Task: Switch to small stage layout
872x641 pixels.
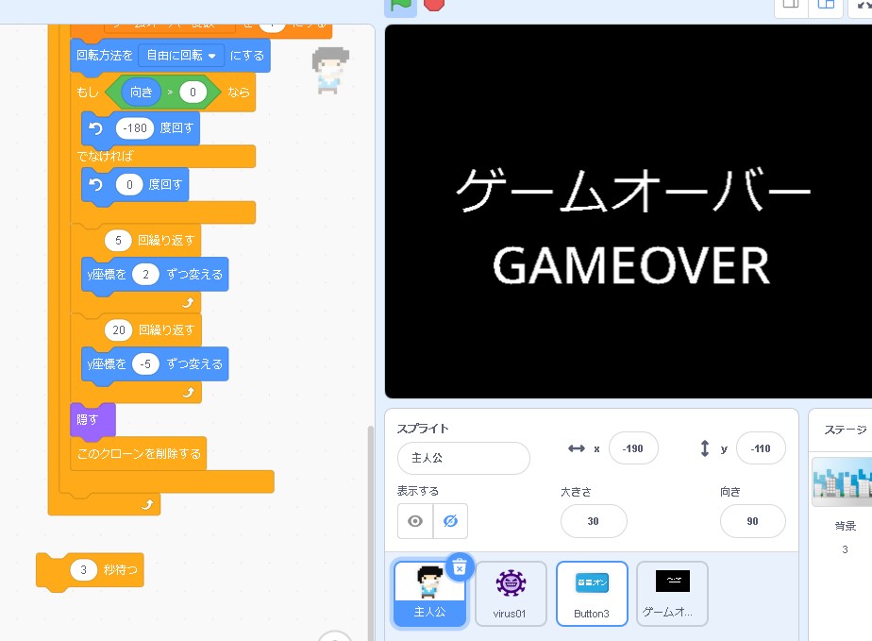Action: coord(790,5)
